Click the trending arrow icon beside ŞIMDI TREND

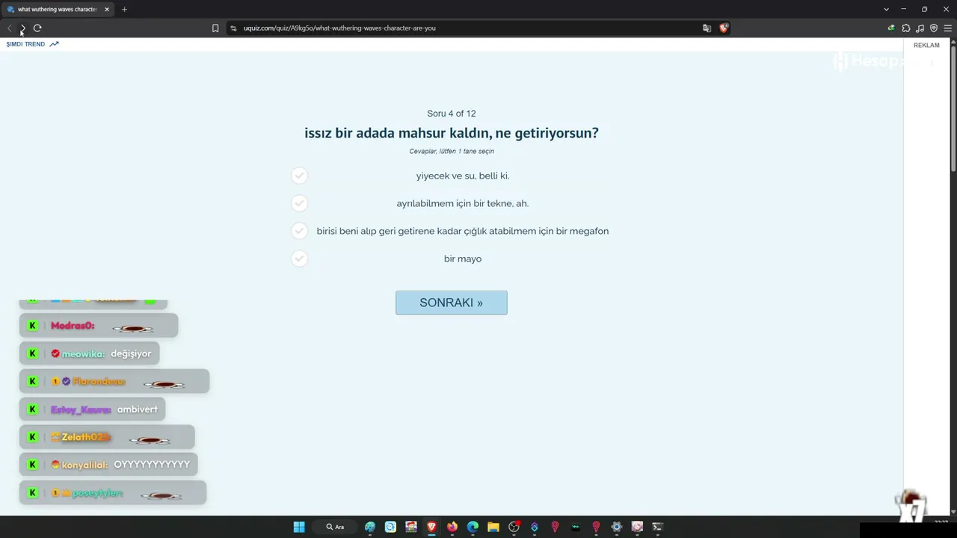click(x=54, y=44)
